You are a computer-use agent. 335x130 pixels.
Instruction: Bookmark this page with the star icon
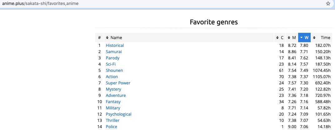coord(328,4)
